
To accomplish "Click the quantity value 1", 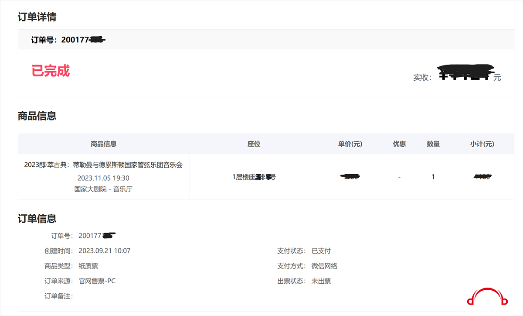I will [433, 177].
